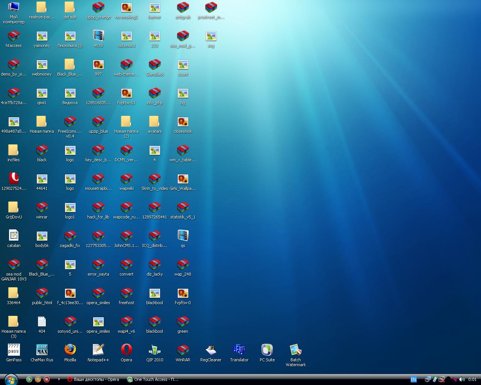Select the GenPass desktop icon

(14, 350)
